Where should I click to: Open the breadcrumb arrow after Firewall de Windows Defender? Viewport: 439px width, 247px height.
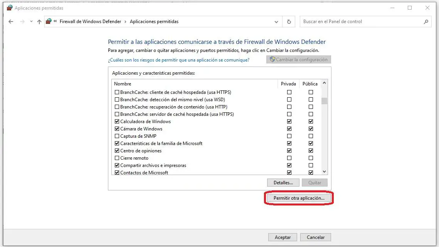125,22
